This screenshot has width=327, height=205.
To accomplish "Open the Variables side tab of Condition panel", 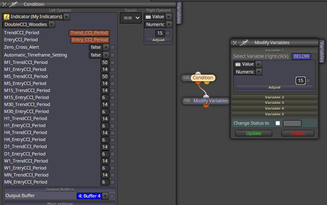I will [x=179, y=13].
